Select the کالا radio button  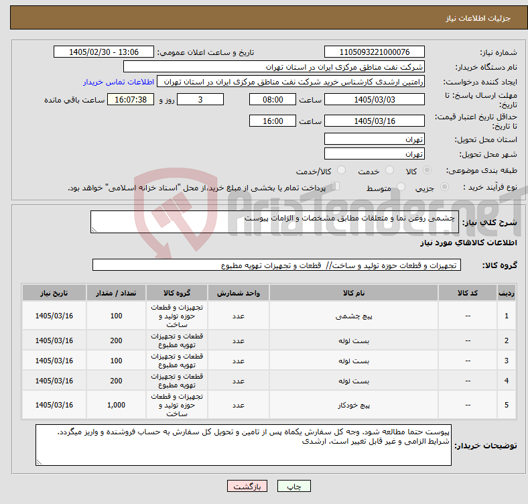(427, 170)
